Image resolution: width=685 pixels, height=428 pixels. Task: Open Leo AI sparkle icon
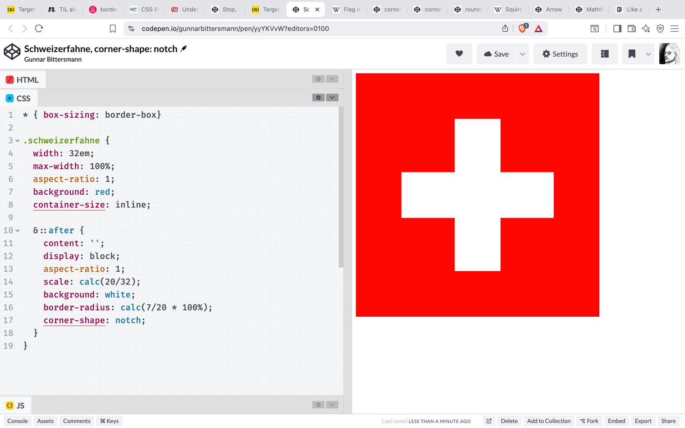[x=646, y=29]
